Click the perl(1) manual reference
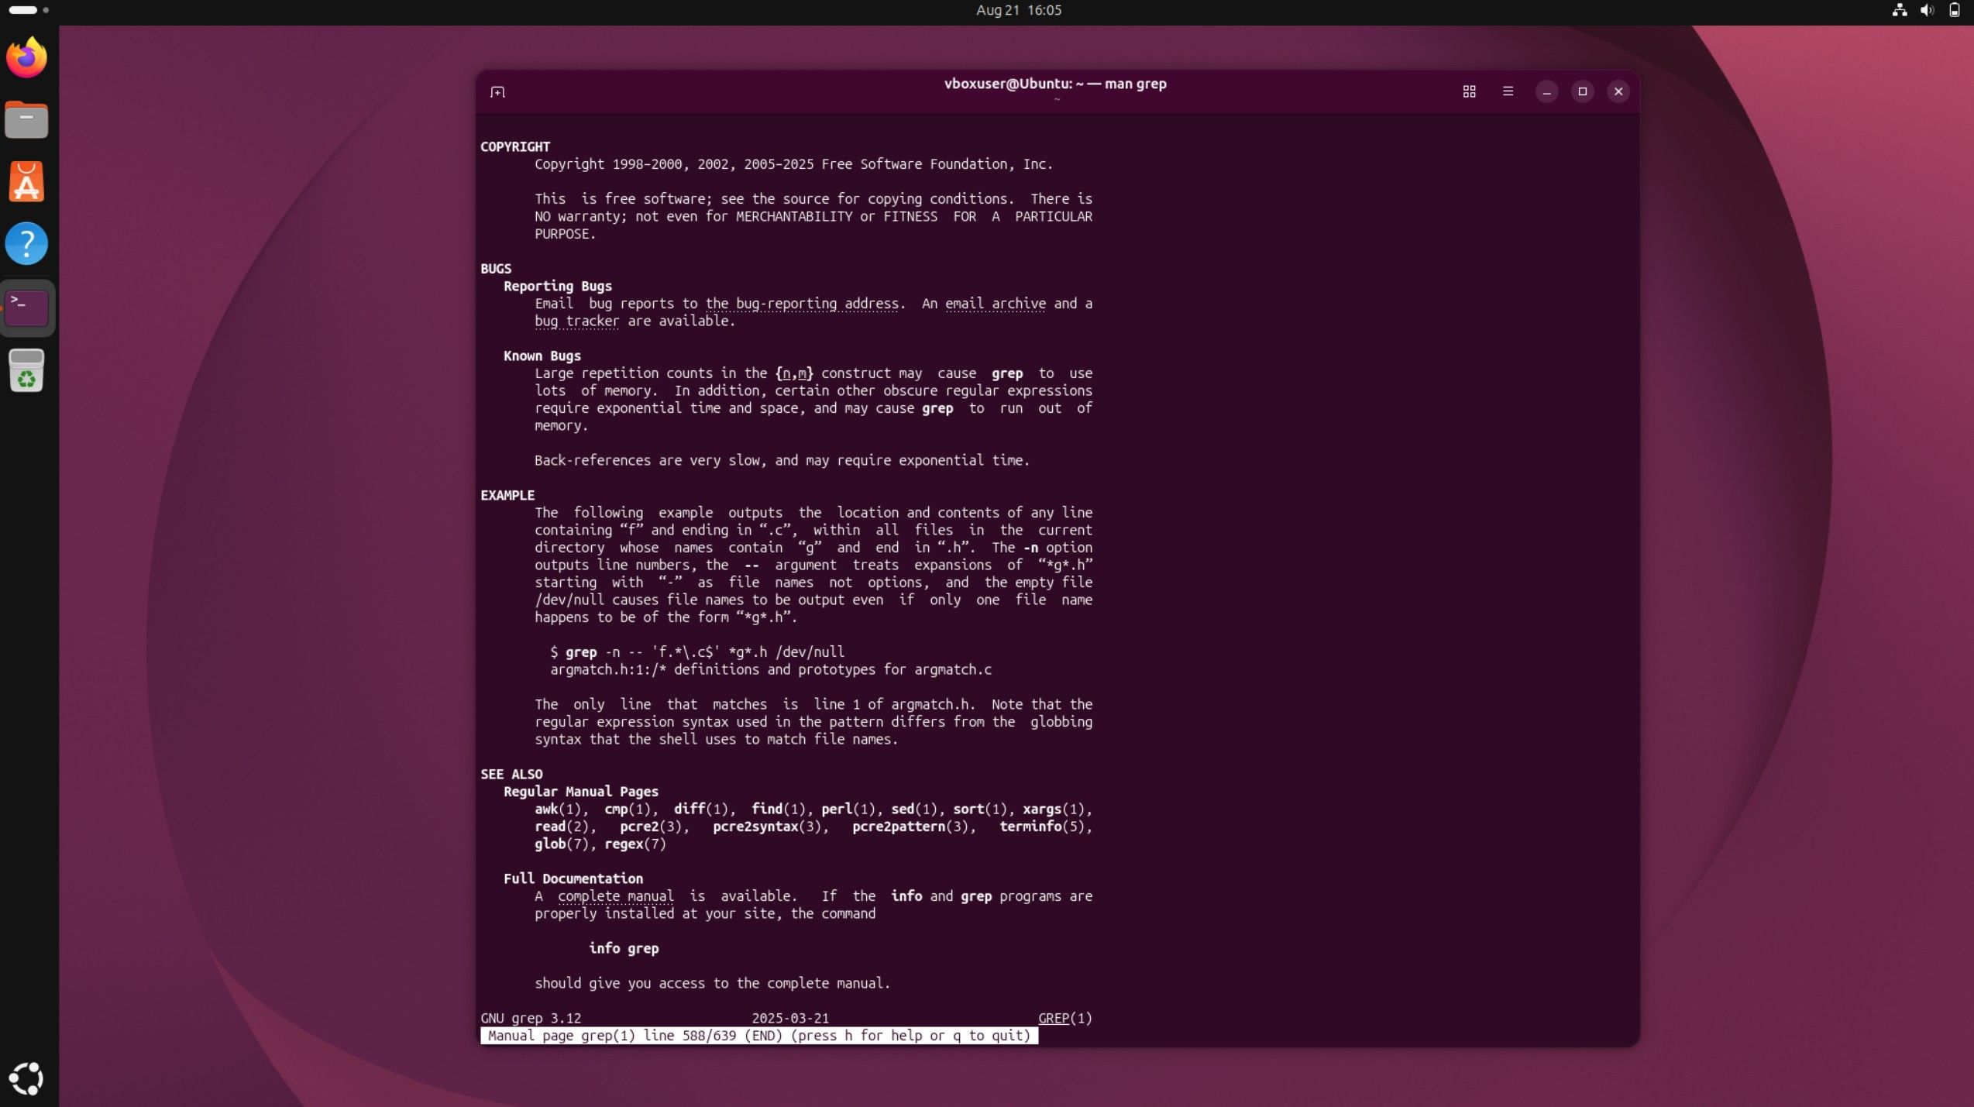The width and height of the screenshot is (1974, 1107). 848,810
